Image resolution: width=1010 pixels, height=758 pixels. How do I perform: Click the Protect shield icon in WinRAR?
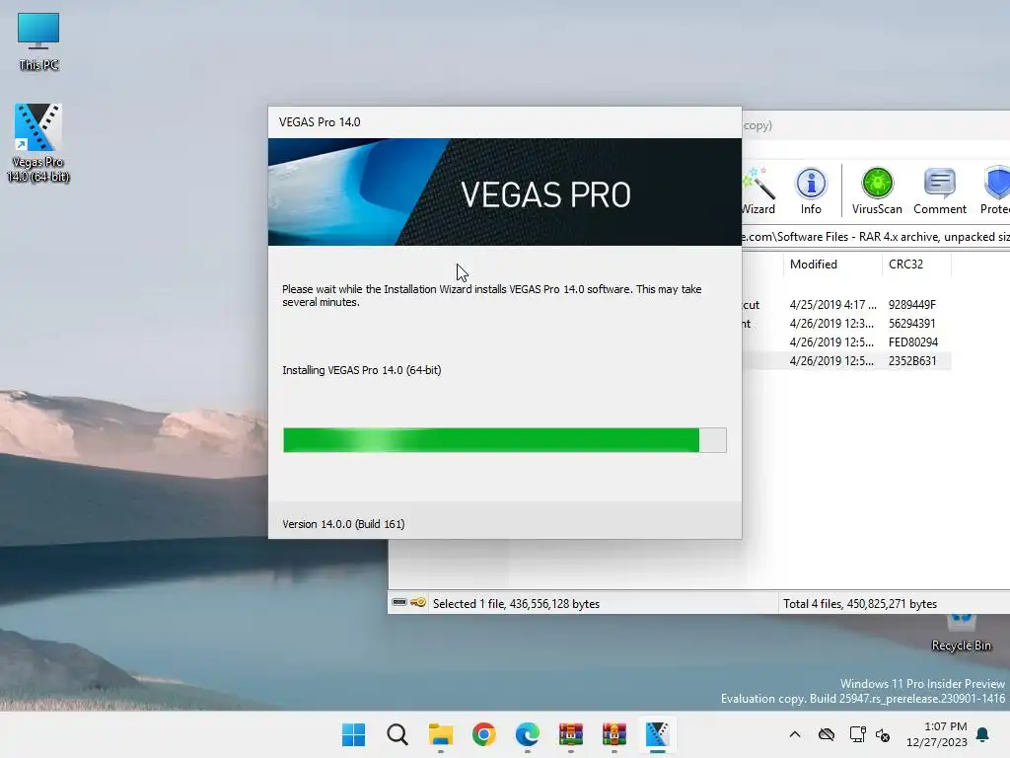[995, 190]
